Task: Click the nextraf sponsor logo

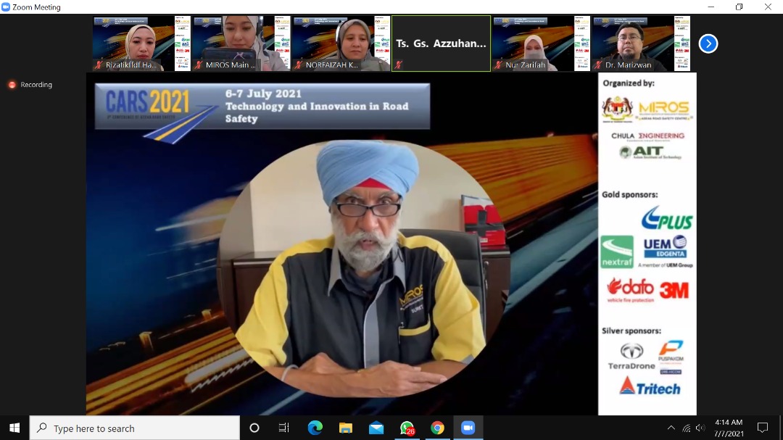Action: (617, 252)
